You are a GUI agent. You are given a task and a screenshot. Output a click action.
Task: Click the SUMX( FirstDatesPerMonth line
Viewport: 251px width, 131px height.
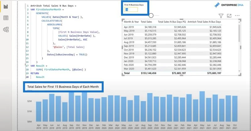(x=61, y=70)
